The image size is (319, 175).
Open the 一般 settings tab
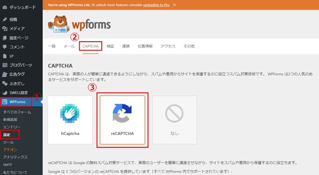pyautogui.click(x=52, y=46)
